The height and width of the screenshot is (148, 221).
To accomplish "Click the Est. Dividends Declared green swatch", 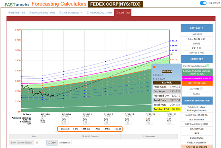I will pyautogui.click(x=208, y=66).
